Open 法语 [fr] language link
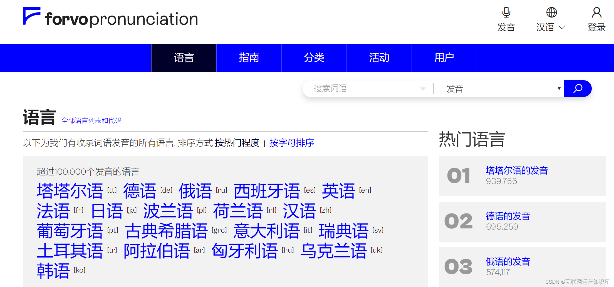Viewport: 614px width, 287px height. tap(53, 211)
